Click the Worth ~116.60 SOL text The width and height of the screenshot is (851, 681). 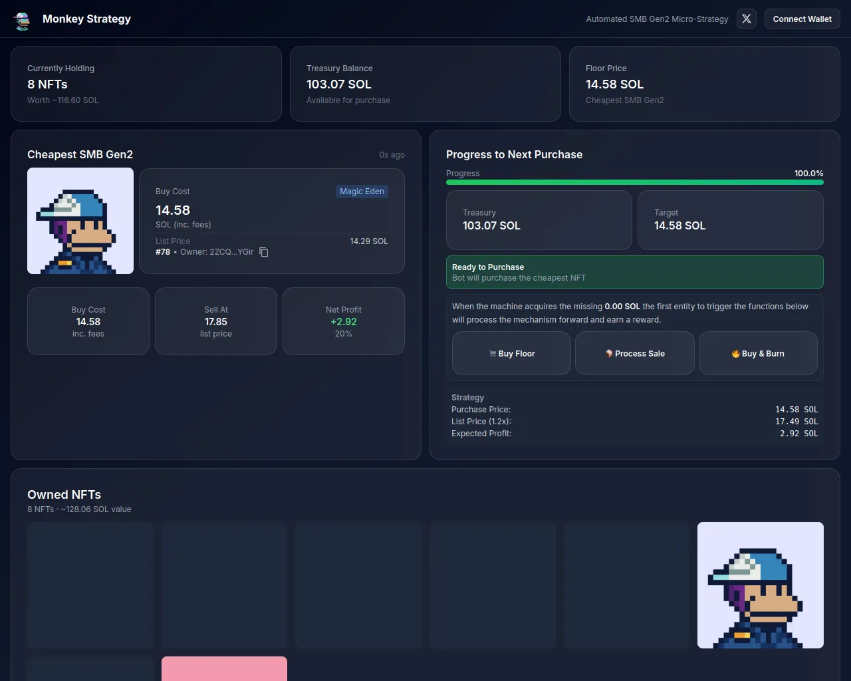62,100
